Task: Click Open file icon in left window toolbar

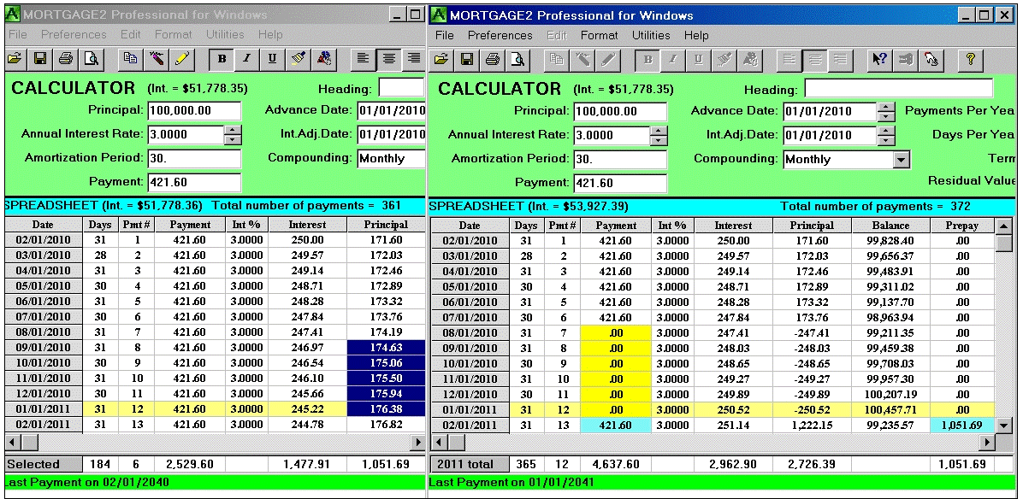Action: pyautogui.click(x=15, y=59)
